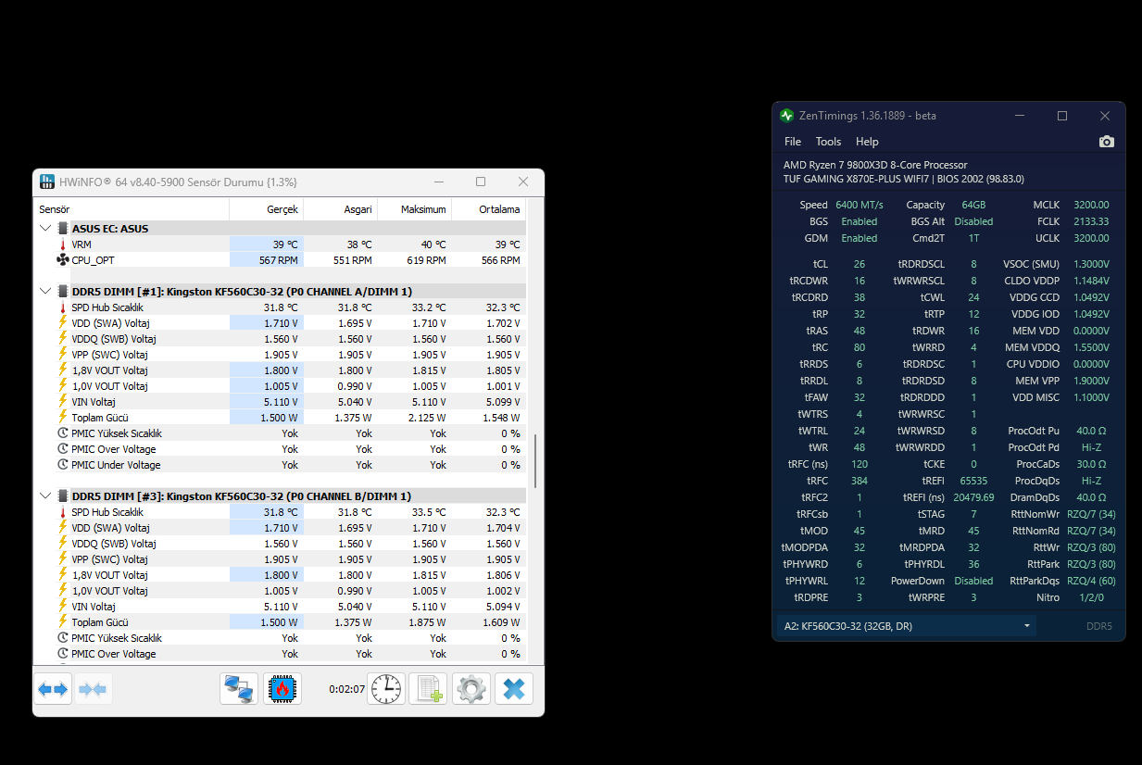Click the Ortalama column header
This screenshot has height=765, width=1142.
pyautogui.click(x=488, y=209)
